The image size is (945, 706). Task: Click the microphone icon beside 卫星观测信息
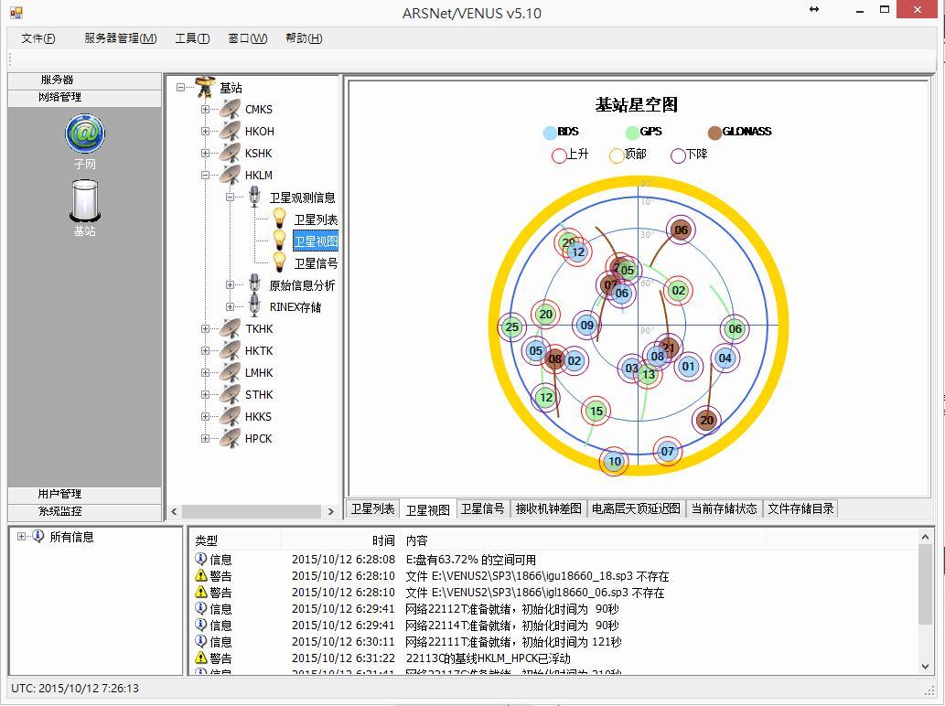(255, 197)
